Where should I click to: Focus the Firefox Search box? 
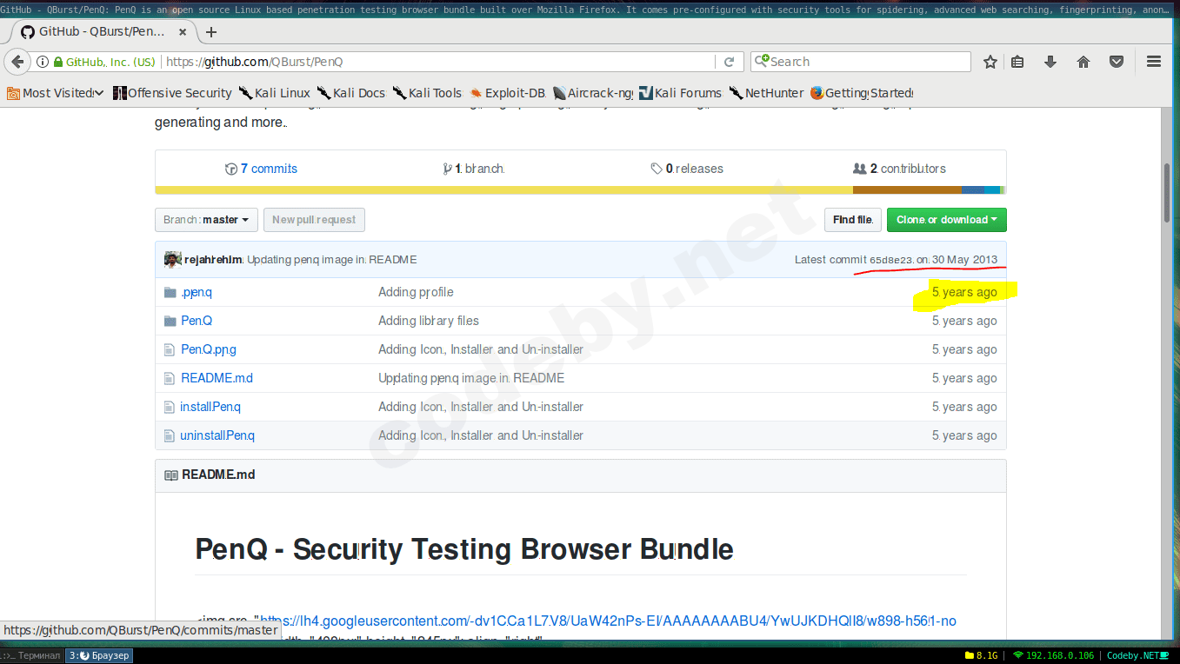pos(861,62)
